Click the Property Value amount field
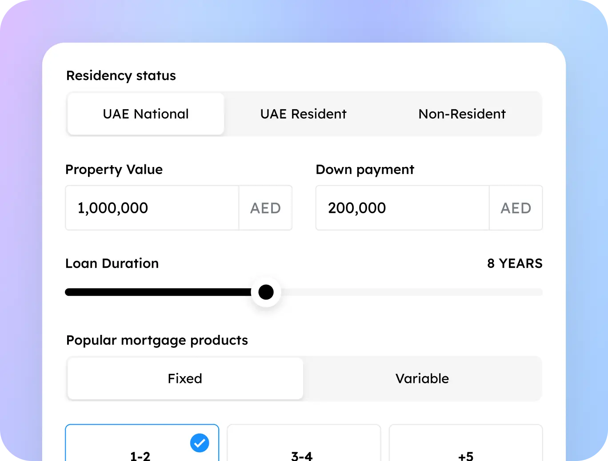The height and width of the screenshot is (461, 608). point(152,208)
